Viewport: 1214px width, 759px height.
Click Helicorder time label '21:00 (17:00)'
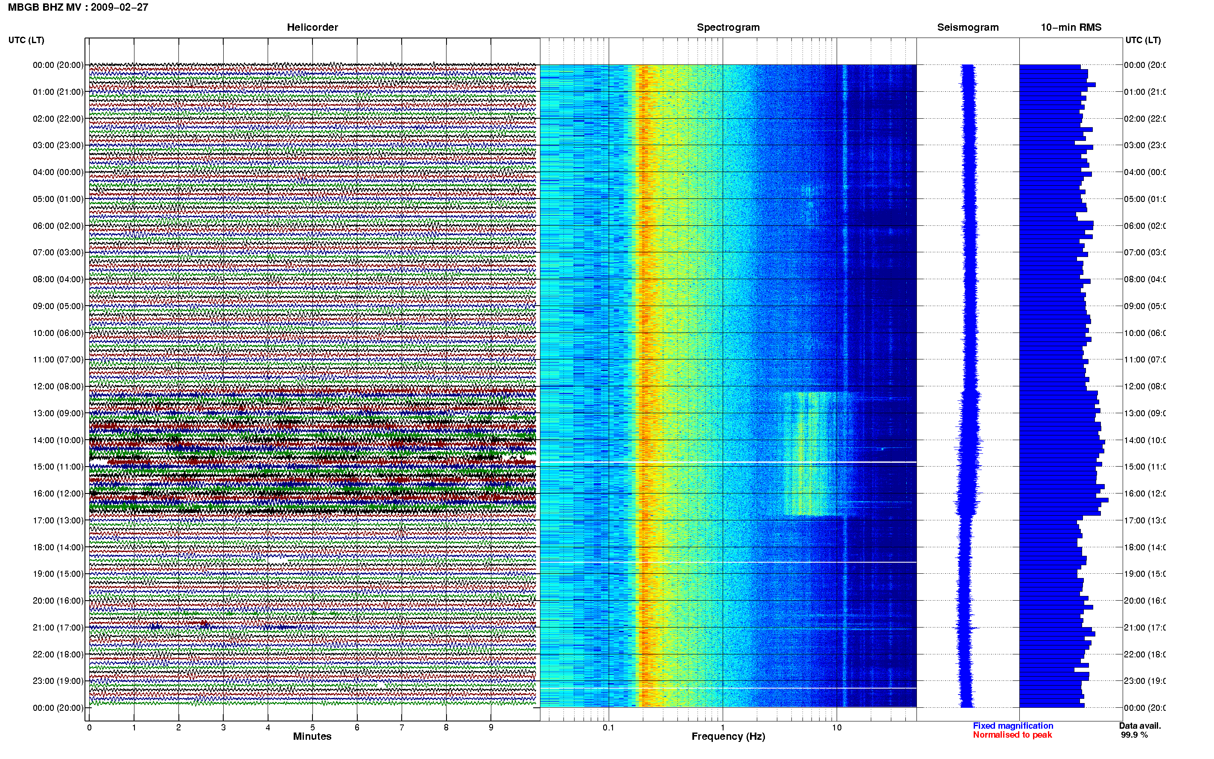click(58, 628)
